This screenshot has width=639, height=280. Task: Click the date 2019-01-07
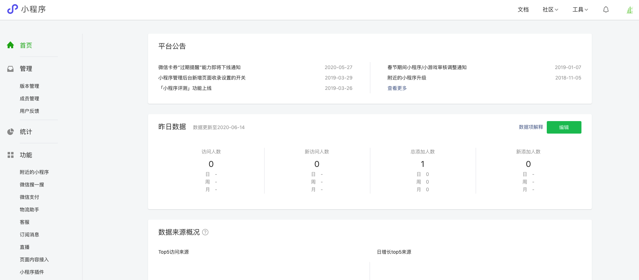coord(568,67)
